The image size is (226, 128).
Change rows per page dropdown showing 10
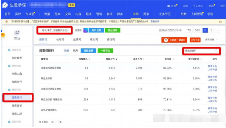[54, 122]
